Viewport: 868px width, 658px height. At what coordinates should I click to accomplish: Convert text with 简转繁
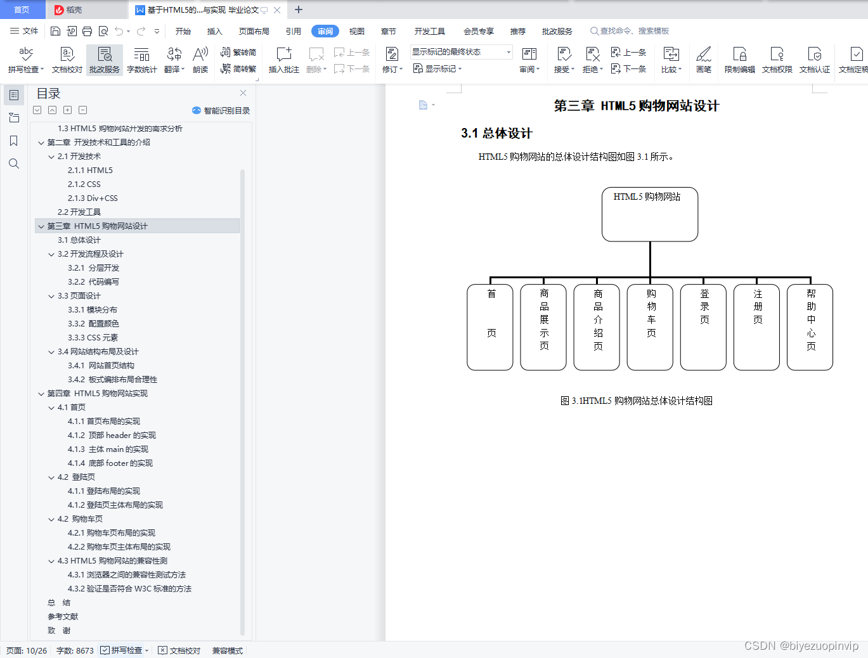point(238,68)
